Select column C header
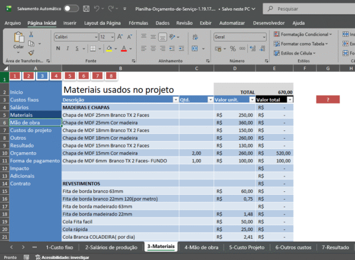The height and width of the screenshot is (260, 355). [196, 68]
